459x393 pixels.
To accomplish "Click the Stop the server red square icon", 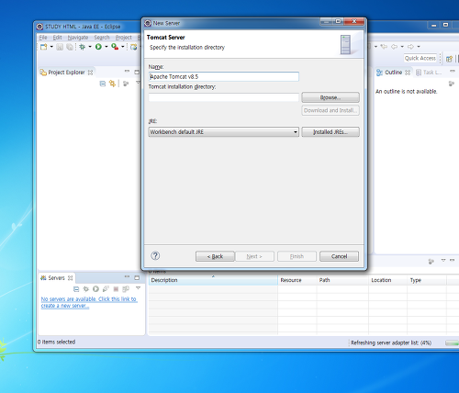I will click(116, 289).
